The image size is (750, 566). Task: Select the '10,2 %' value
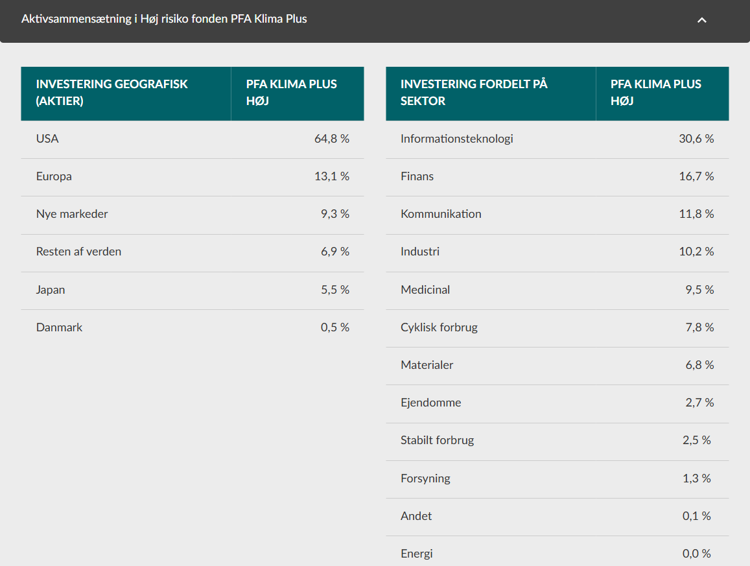click(x=696, y=252)
